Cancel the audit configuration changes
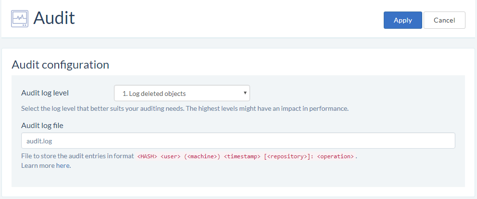 444,20
